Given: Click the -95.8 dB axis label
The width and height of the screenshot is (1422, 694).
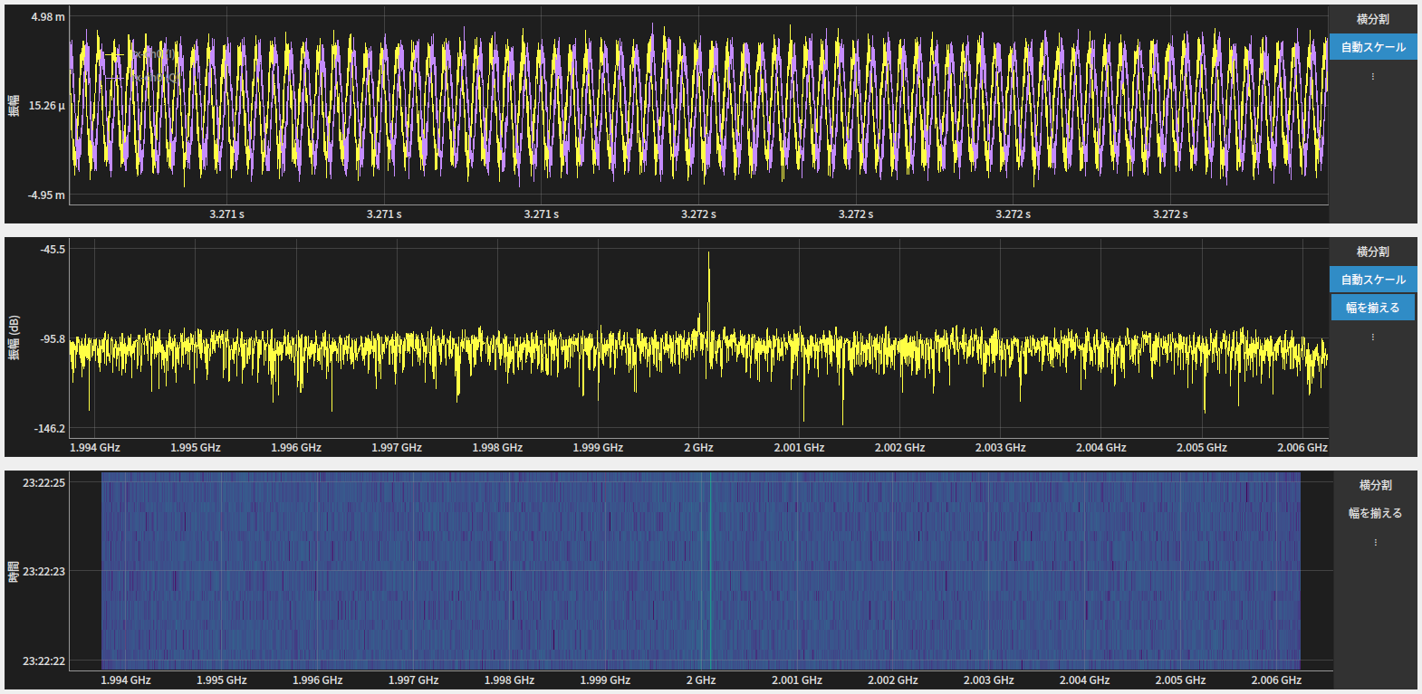Looking at the screenshot, I should click(53, 339).
